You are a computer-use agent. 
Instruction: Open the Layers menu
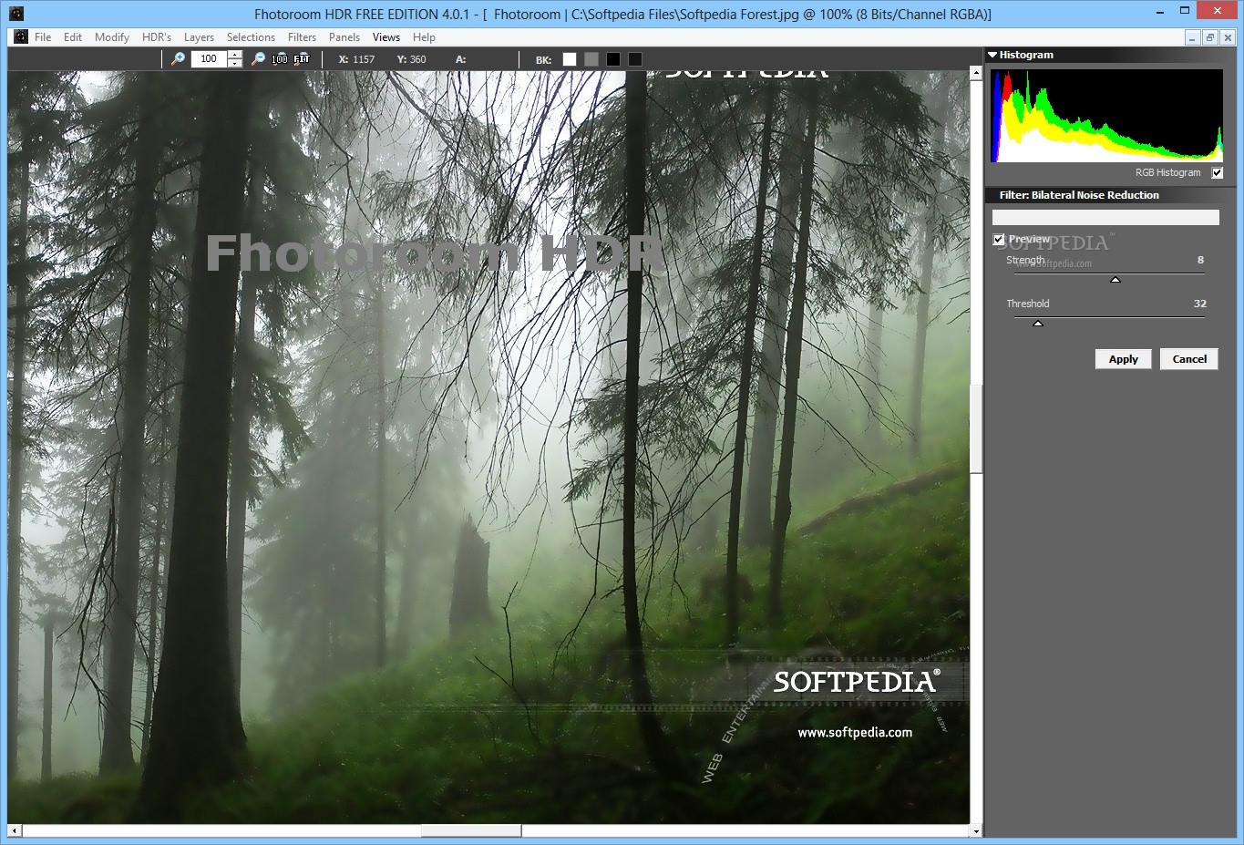tap(199, 37)
